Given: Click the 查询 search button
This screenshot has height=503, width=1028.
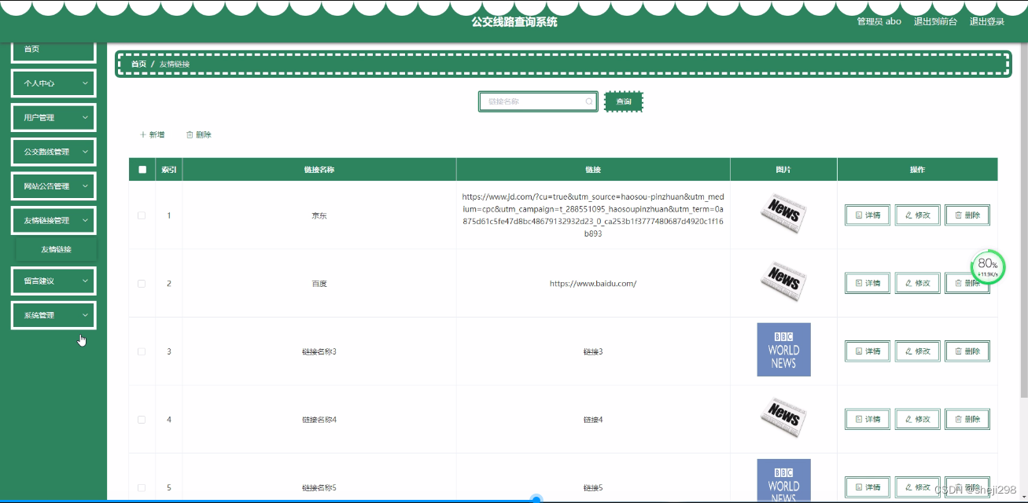Looking at the screenshot, I should tap(623, 101).
